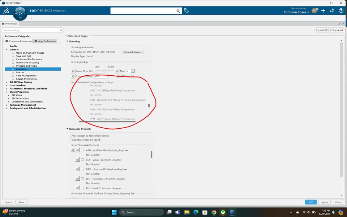The width and height of the screenshot is (347, 217).
Task: Click the lock icon beside ELG product
Action: [77, 178]
